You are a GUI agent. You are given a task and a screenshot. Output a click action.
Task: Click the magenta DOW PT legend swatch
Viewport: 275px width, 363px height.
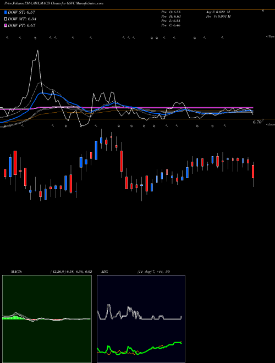5,25
